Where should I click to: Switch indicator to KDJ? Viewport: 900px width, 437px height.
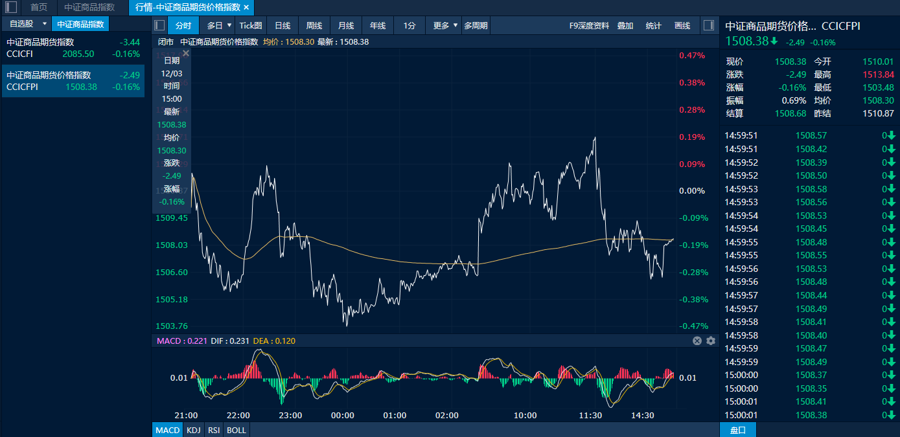coord(193,430)
